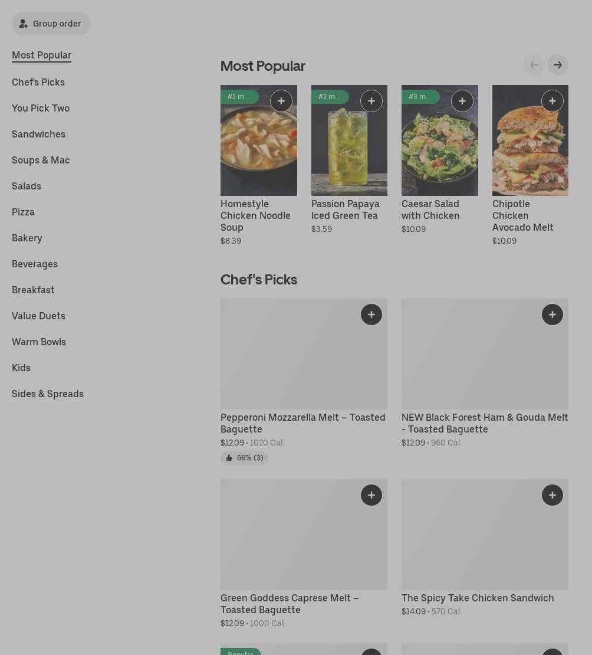Add Passion Papaya Iced Green Tea to cart
Image resolution: width=592 pixels, height=655 pixels.
coord(371,101)
